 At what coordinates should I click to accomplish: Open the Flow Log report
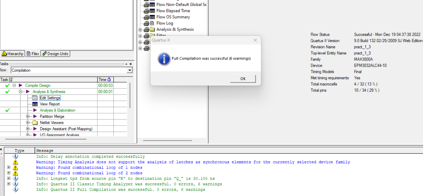[x=165, y=23]
